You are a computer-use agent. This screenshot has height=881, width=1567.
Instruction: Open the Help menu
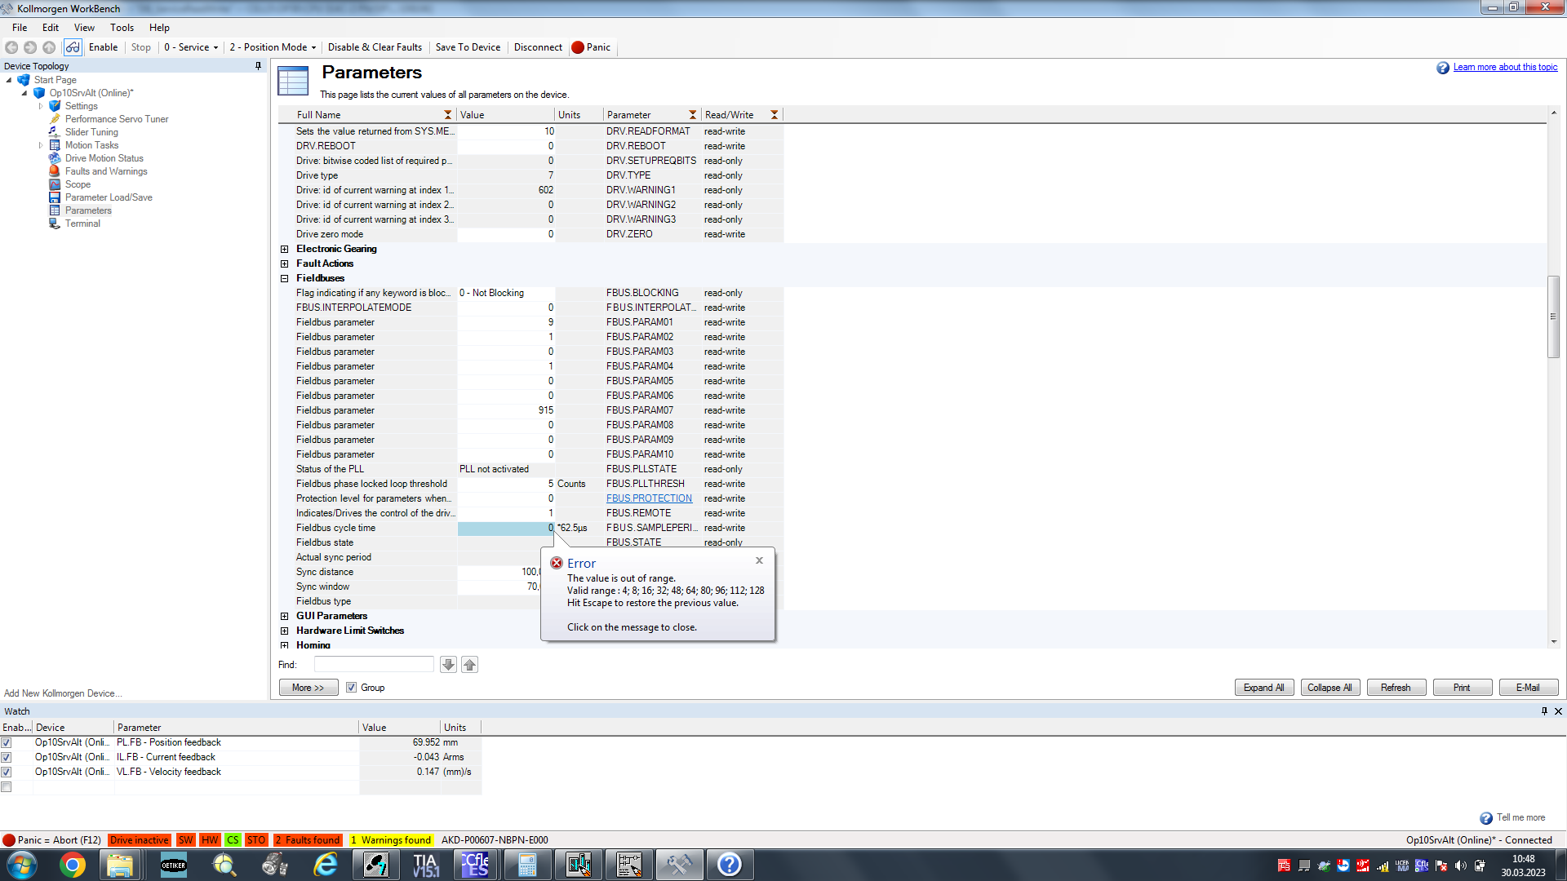tap(159, 28)
